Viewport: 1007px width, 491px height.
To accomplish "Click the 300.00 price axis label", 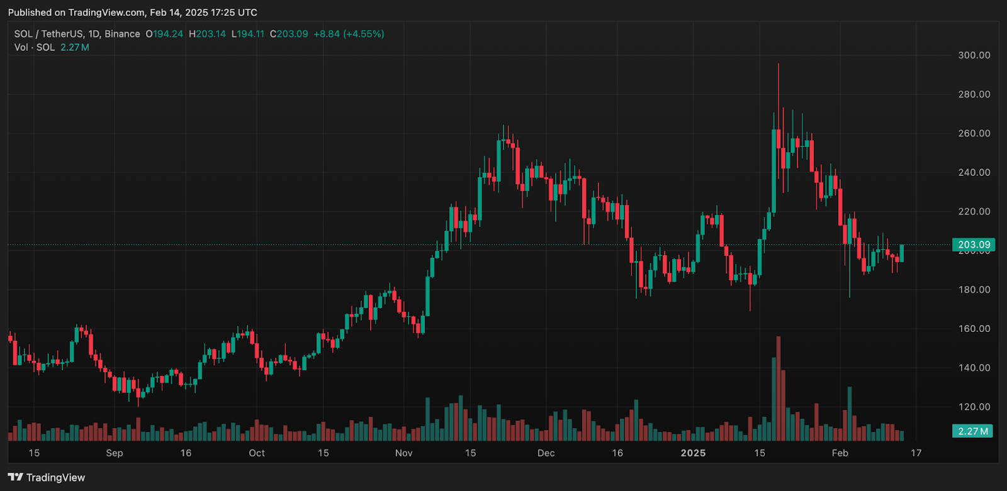I will coord(974,55).
